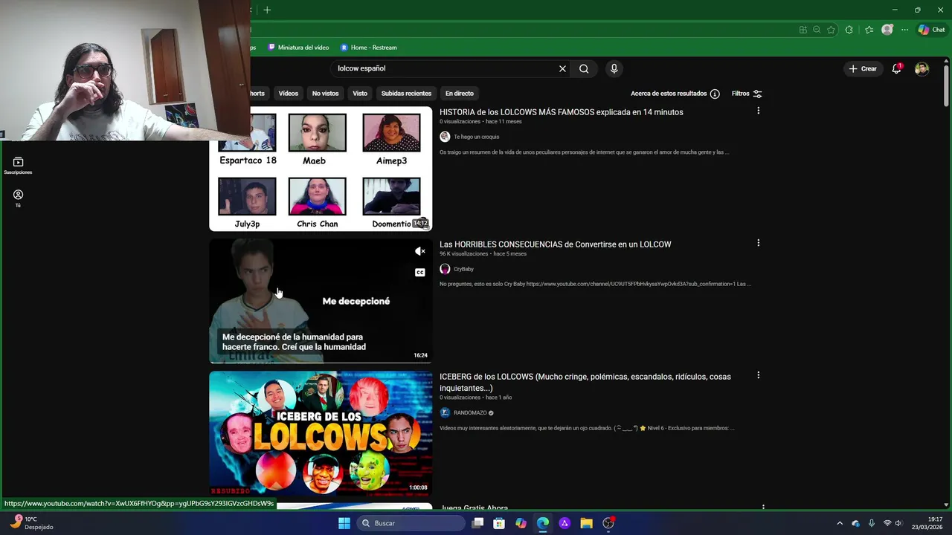
Task: Select the No vistos filter chip
Action: tap(325, 94)
